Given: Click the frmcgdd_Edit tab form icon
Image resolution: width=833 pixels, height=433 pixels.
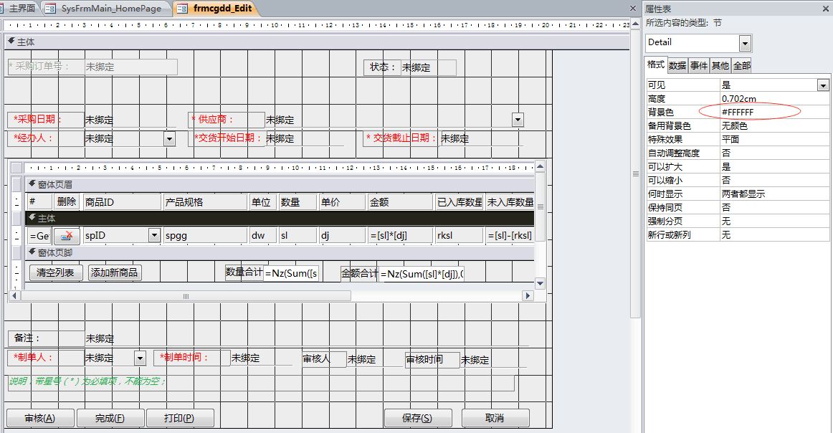Looking at the screenshot, I should pos(182,9).
